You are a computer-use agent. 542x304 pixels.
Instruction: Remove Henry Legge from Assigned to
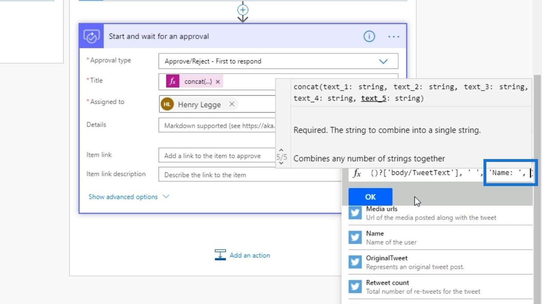pos(232,104)
